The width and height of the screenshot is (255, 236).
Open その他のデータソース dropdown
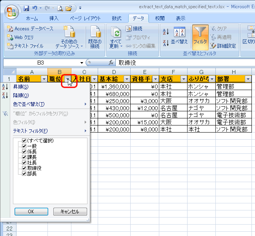pos(69,37)
